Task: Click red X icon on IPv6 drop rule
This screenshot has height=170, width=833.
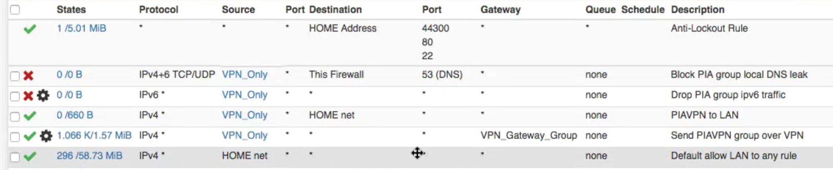Action: (28, 96)
